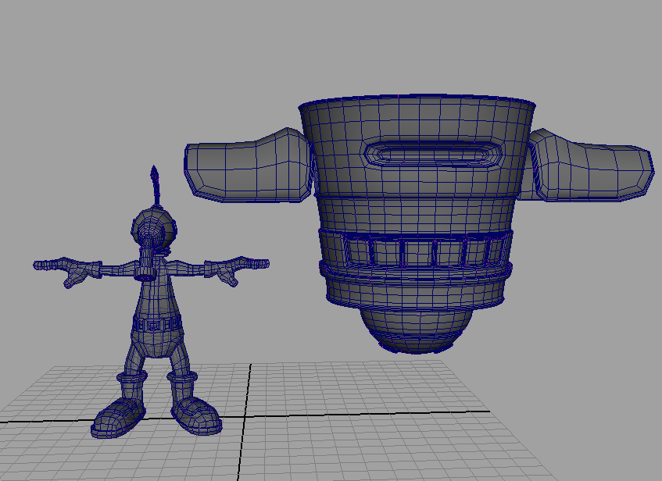
Task: Select the small character's antenna spike
Action: click(x=155, y=185)
